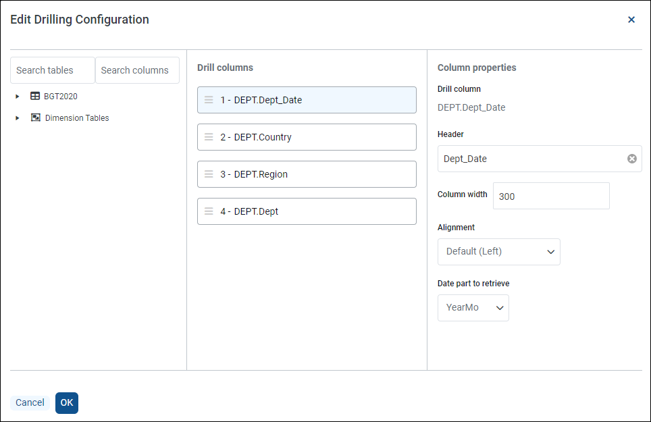Click the BGT2020 table icon
This screenshot has height=422, width=651.
pyautogui.click(x=35, y=97)
